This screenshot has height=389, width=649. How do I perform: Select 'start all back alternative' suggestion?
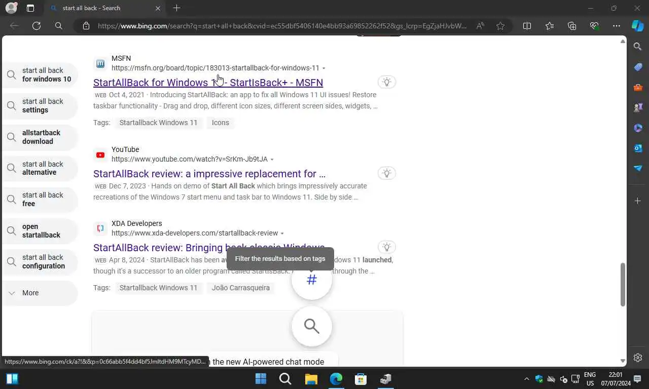point(40,168)
